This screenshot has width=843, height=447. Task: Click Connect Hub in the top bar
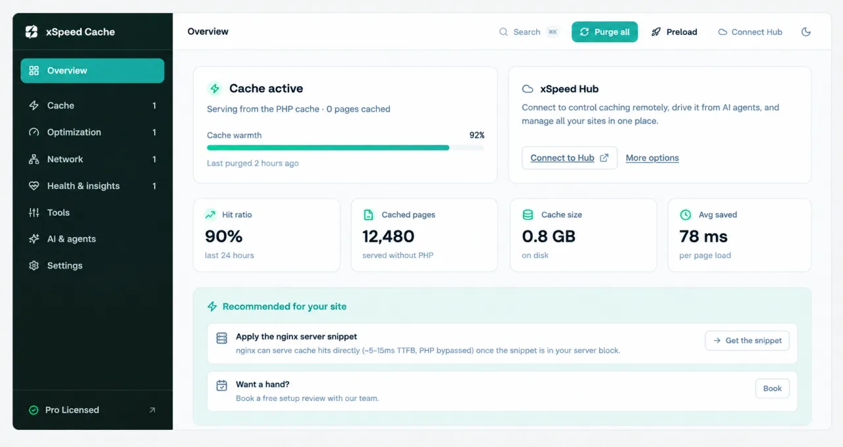750,32
